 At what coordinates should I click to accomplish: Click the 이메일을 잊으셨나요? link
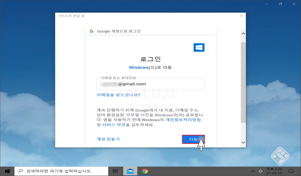(x=118, y=95)
